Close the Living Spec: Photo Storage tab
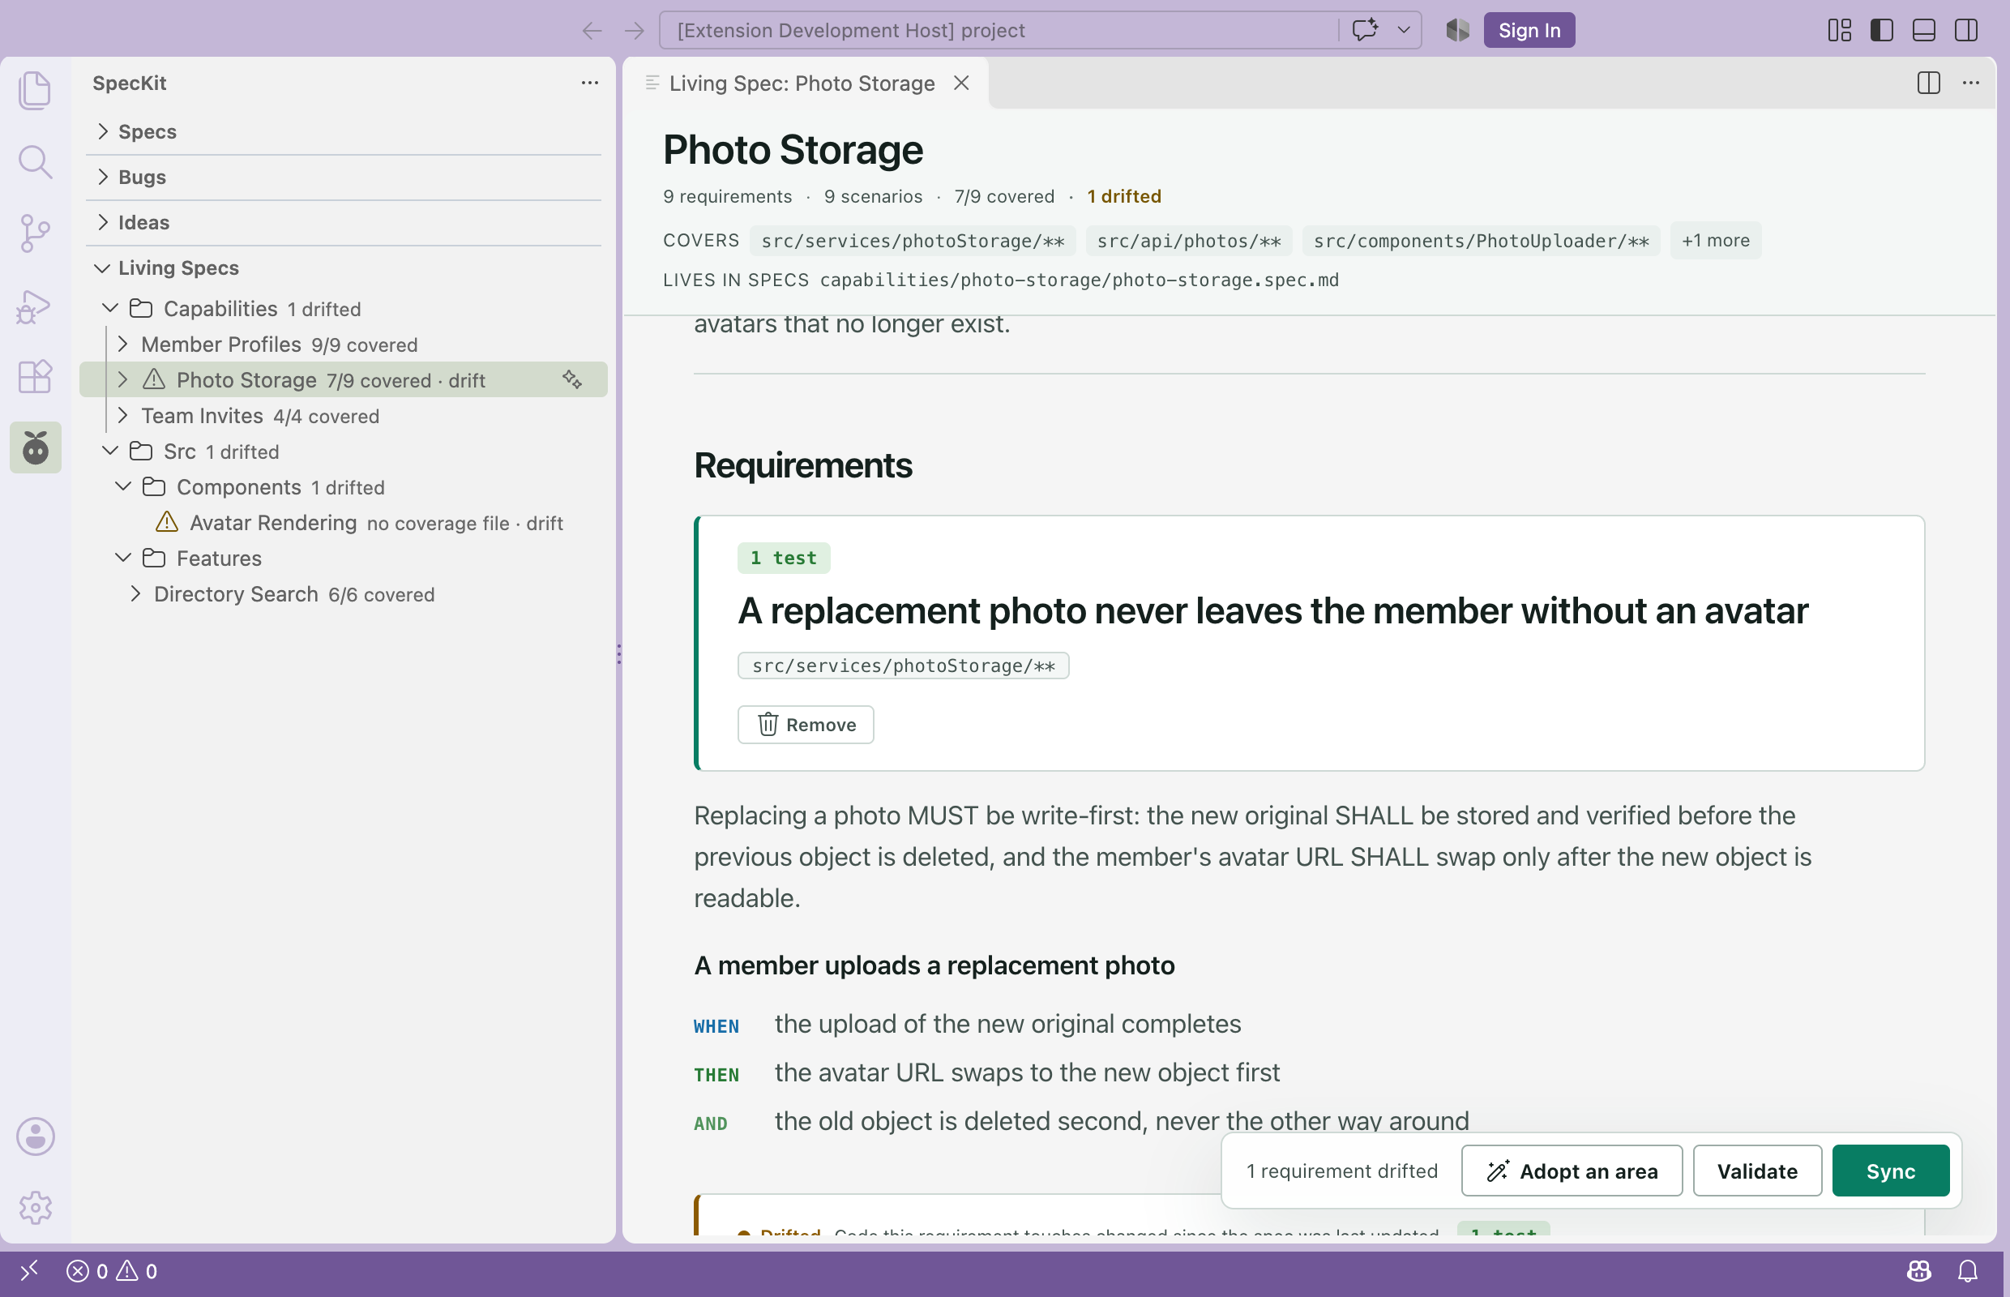 pyautogui.click(x=961, y=83)
